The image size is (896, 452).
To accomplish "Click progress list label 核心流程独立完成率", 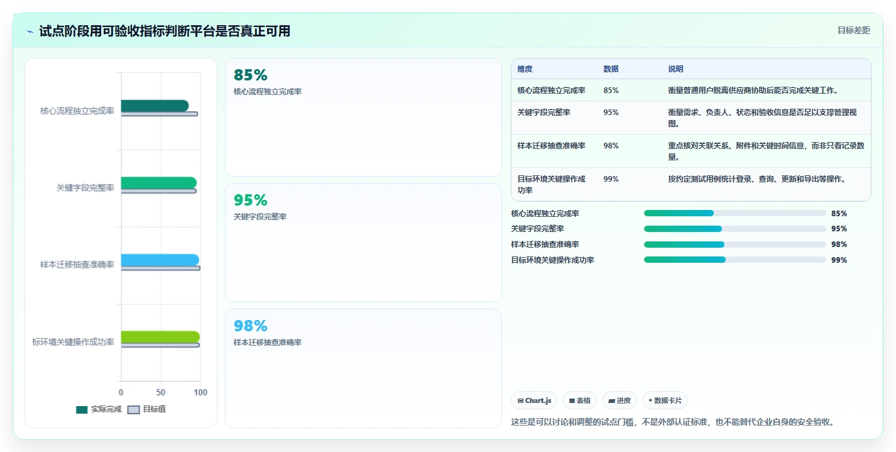I will point(545,213).
